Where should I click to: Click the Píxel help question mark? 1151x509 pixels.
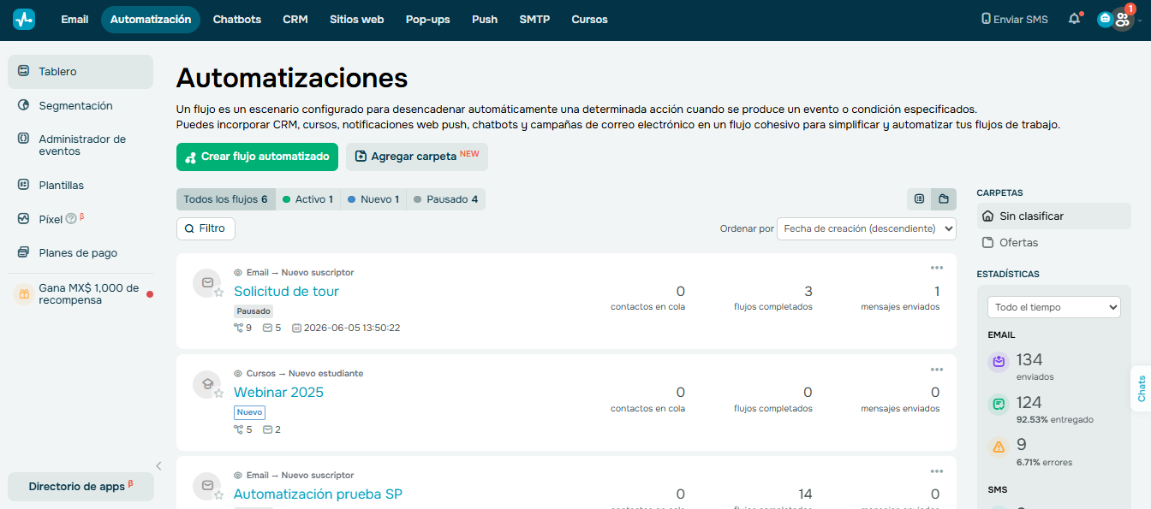(71, 219)
